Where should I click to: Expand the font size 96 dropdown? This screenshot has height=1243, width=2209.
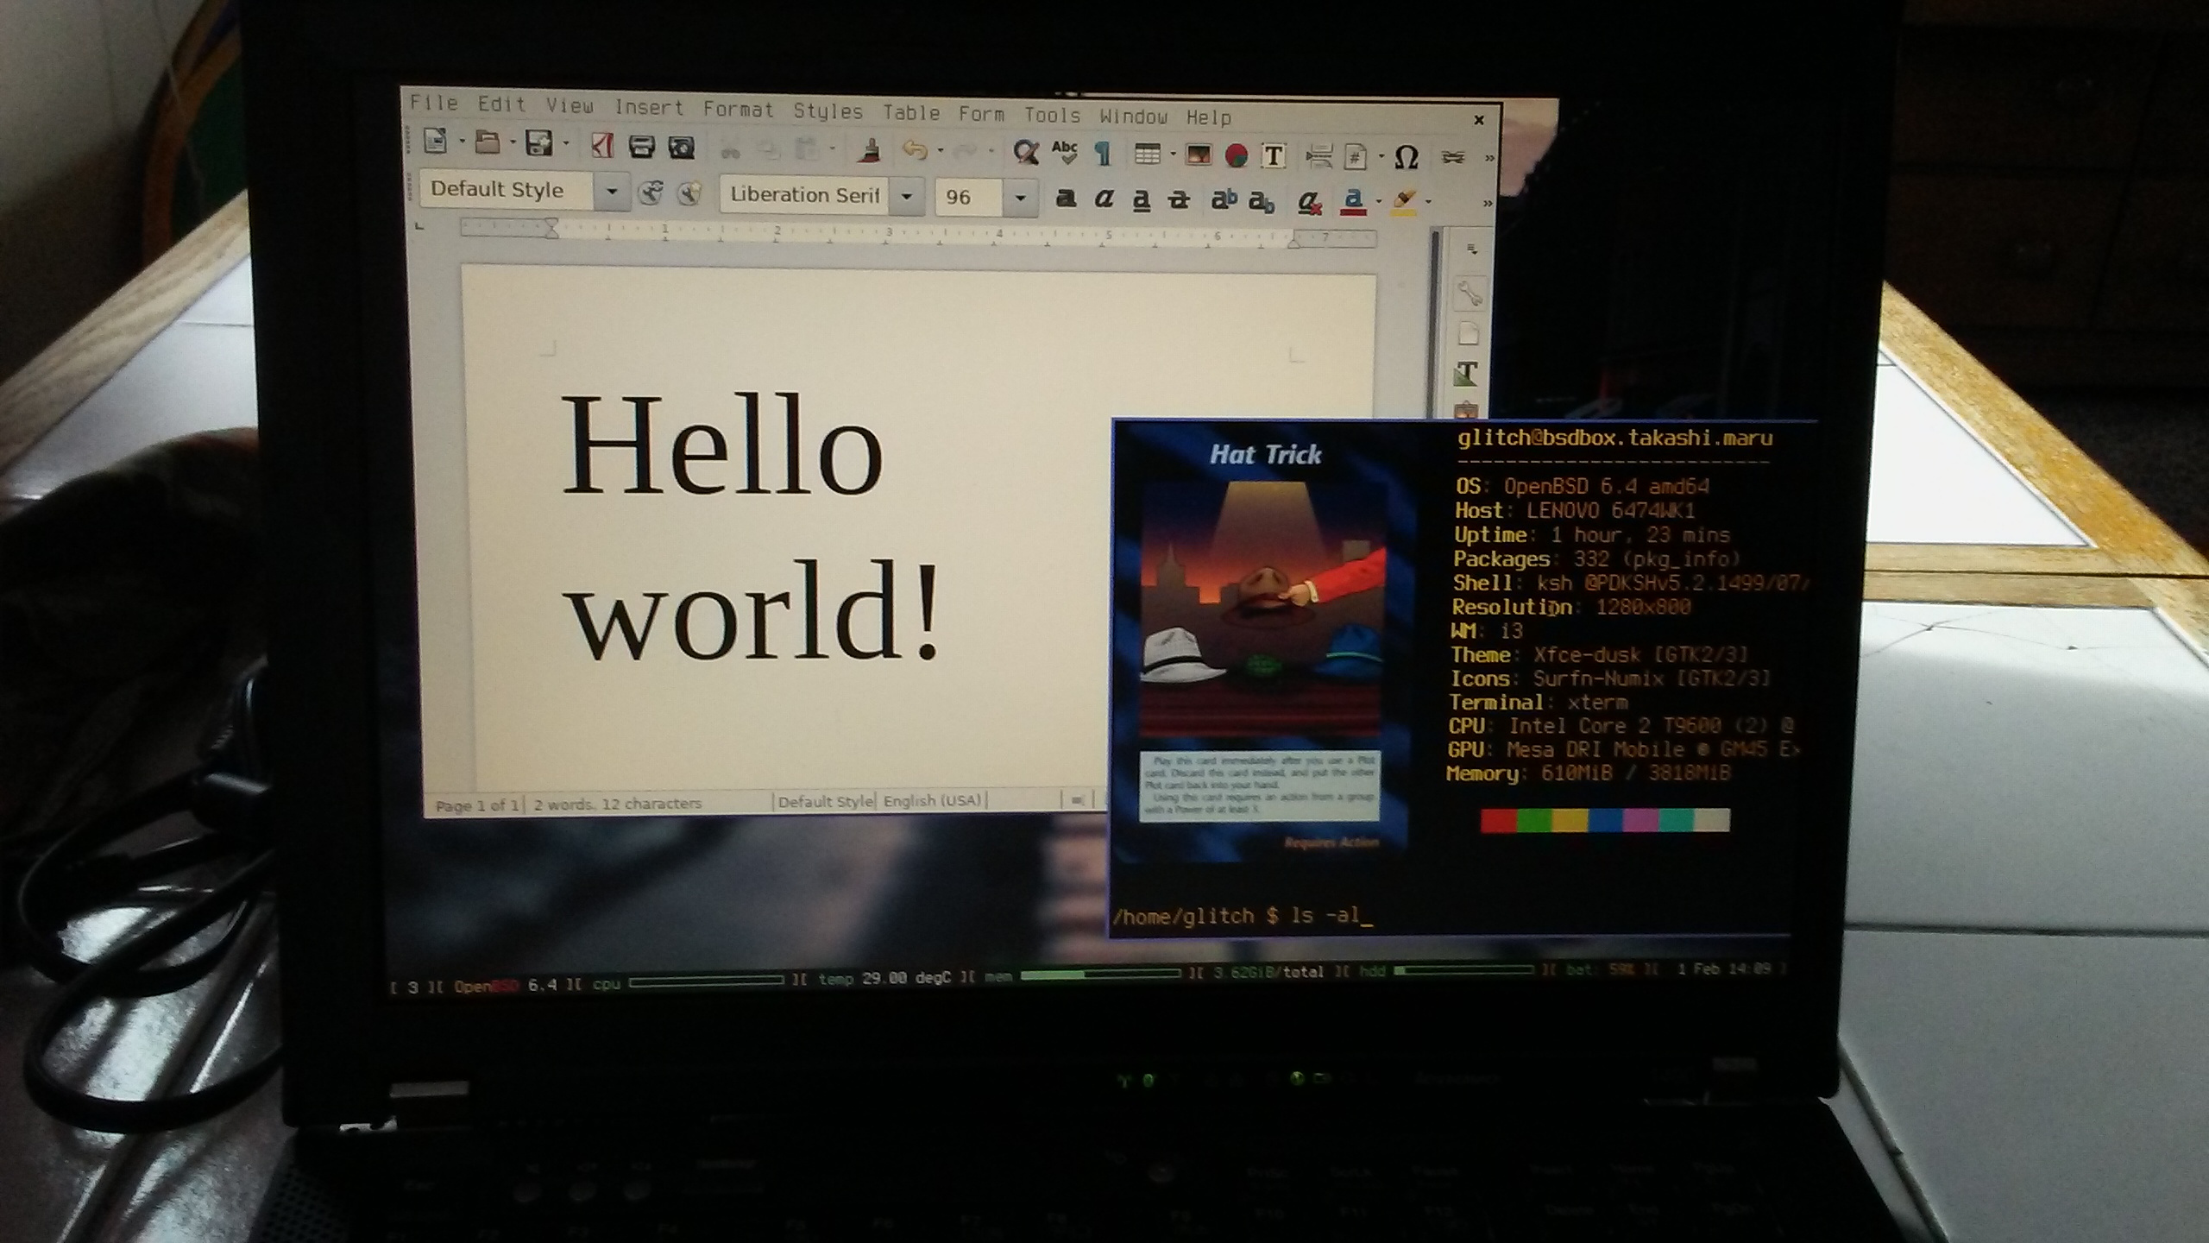[1020, 199]
